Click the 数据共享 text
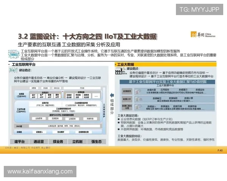 click(152, 90)
